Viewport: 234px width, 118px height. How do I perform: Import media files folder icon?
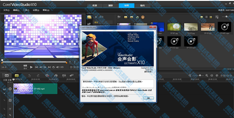[119, 17]
